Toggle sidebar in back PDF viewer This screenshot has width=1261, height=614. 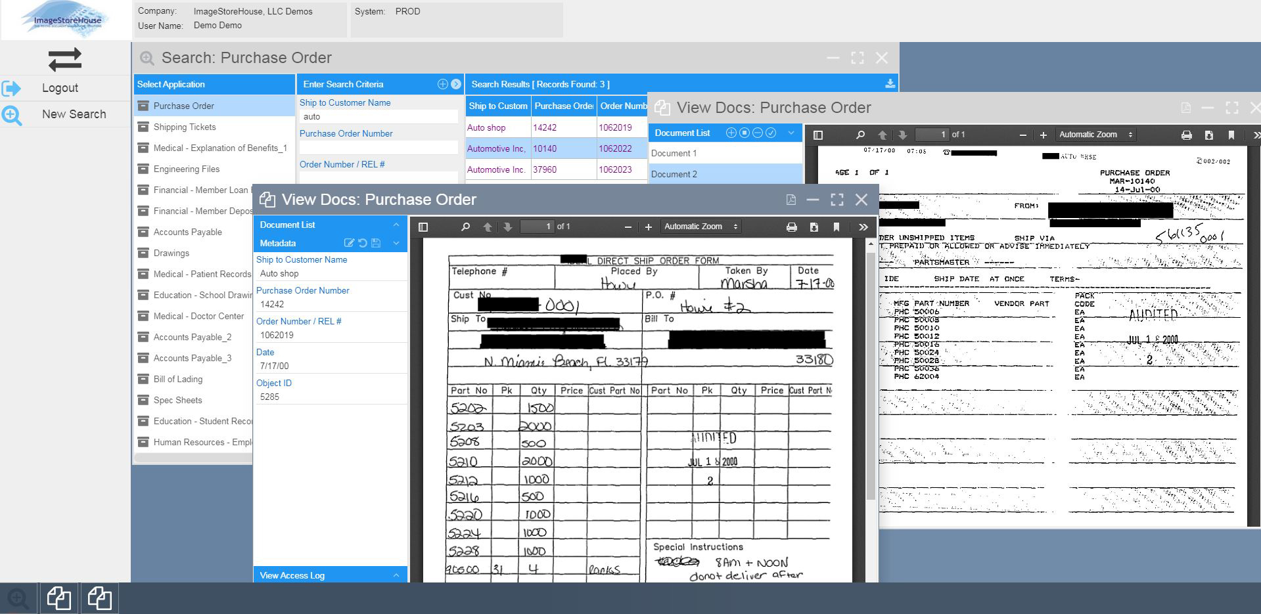coord(818,135)
